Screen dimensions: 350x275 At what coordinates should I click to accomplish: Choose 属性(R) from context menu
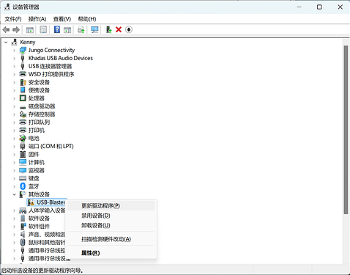(x=111, y=253)
